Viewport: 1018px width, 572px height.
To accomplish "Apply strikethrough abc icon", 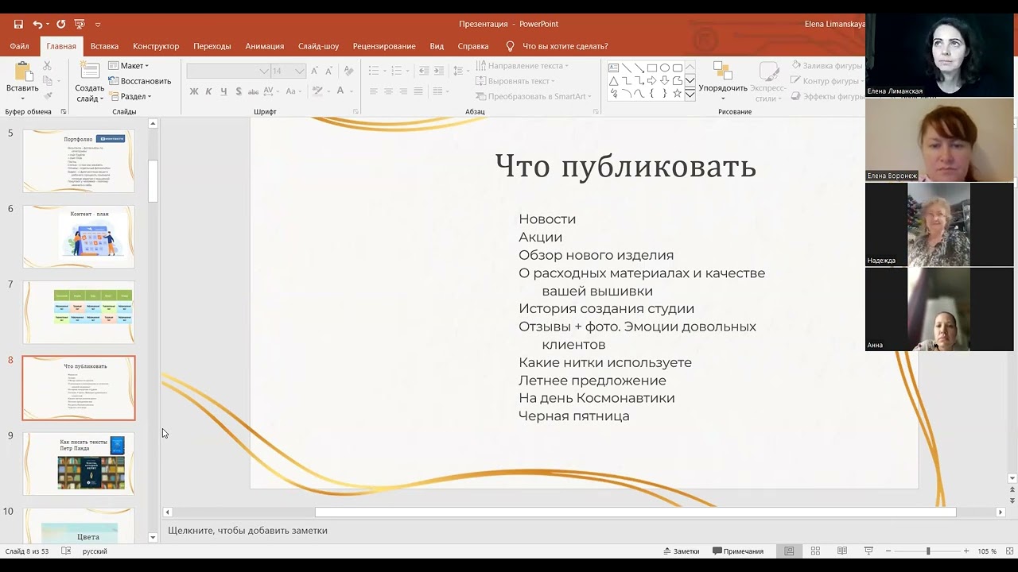I will tap(254, 91).
